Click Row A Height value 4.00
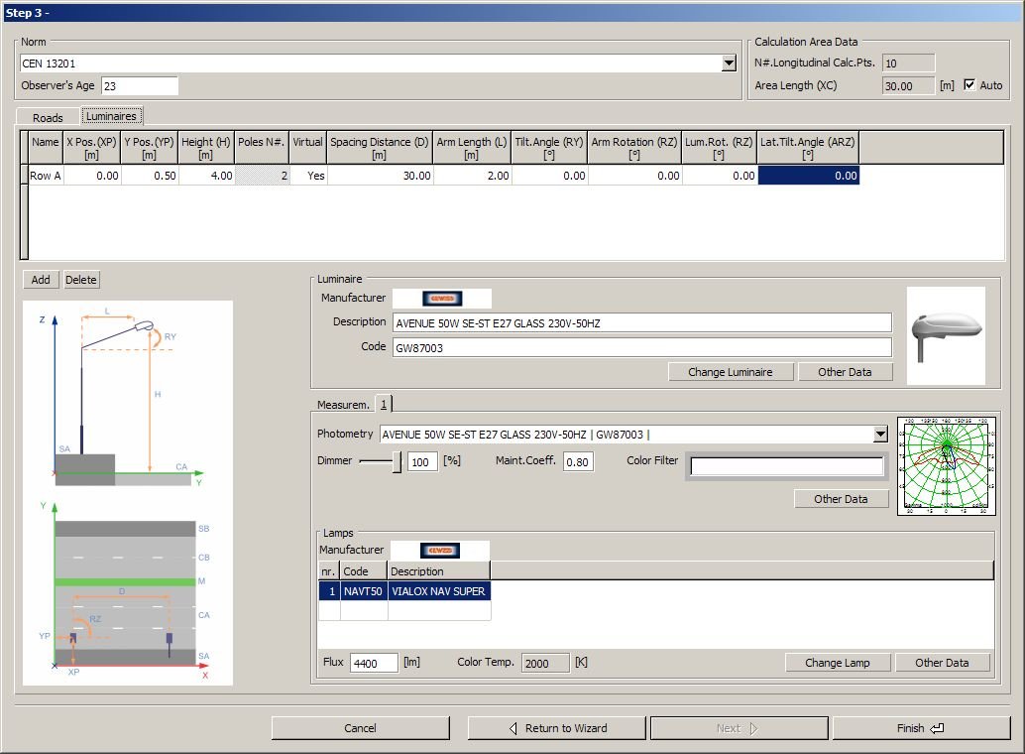 click(x=206, y=176)
